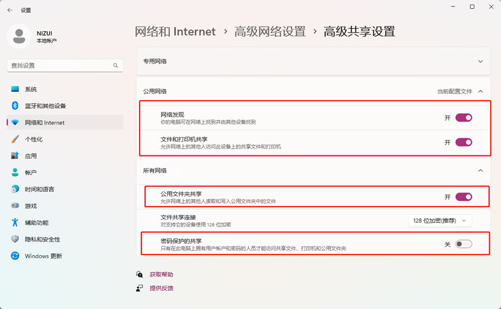Maximize the 设置 window

pyautogui.click(x=472, y=7)
